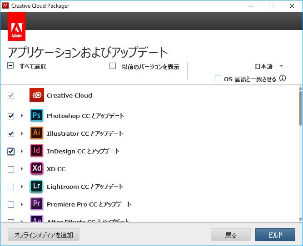This screenshot has height=246, width=303.
Task: Click scrollbar down arrow of app list
Action: coord(300,219)
